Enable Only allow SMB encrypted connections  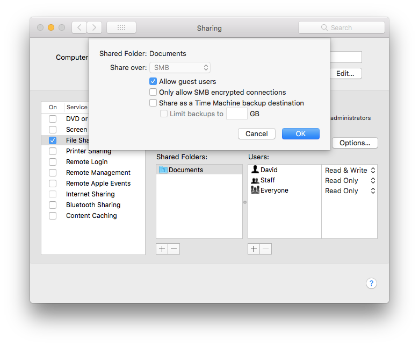153,92
